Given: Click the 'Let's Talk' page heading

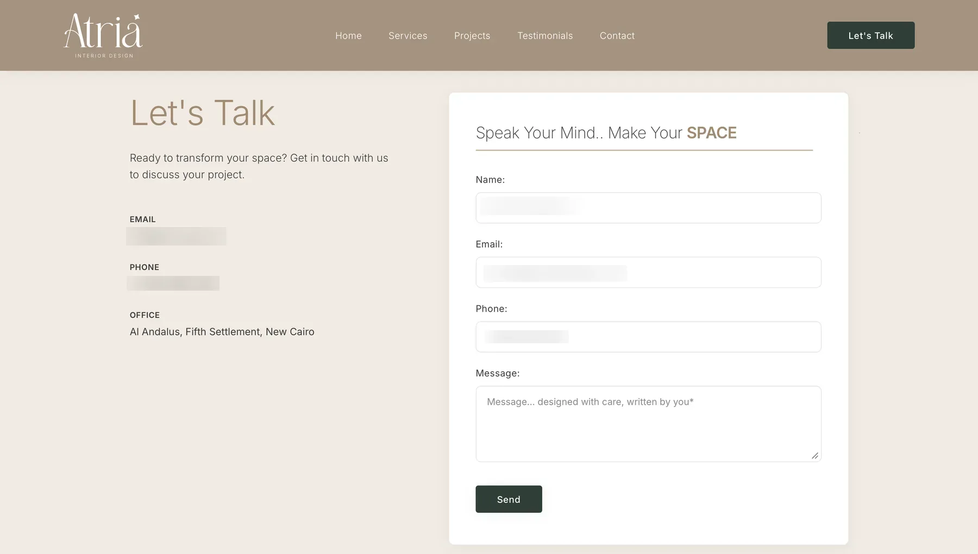Looking at the screenshot, I should click(x=202, y=113).
